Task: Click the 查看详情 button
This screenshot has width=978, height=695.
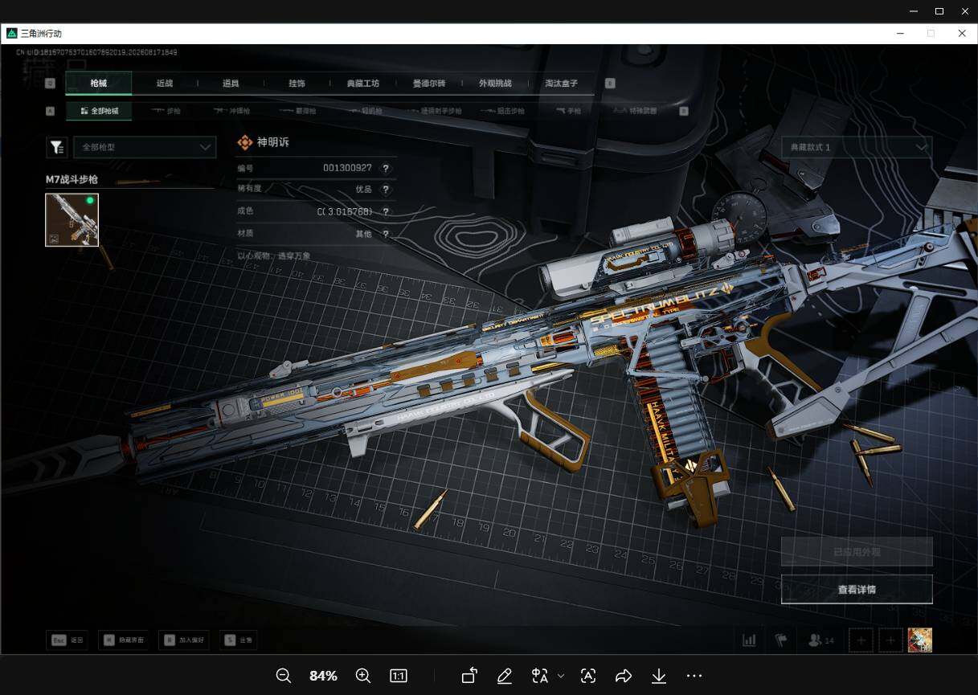Action: tap(857, 589)
